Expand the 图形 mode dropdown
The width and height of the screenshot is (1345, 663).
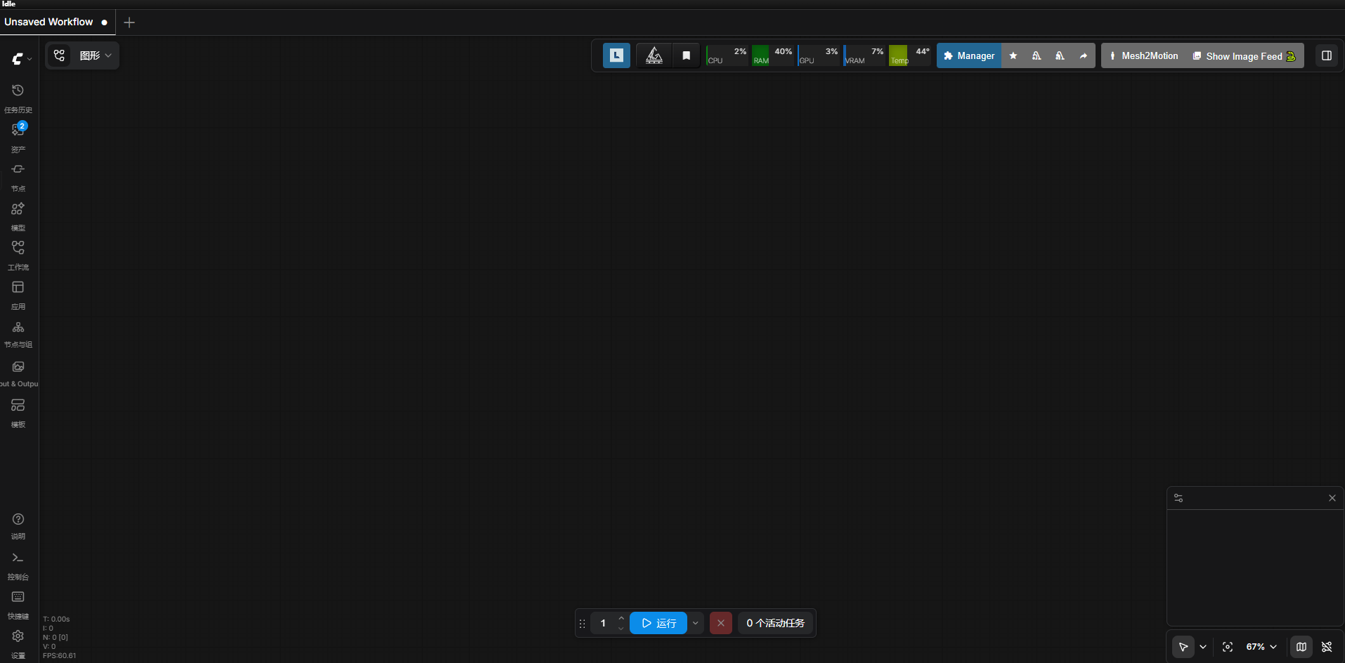coord(83,55)
